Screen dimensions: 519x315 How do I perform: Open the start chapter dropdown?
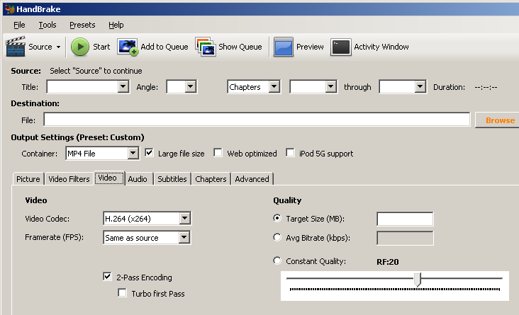pyautogui.click(x=313, y=87)
